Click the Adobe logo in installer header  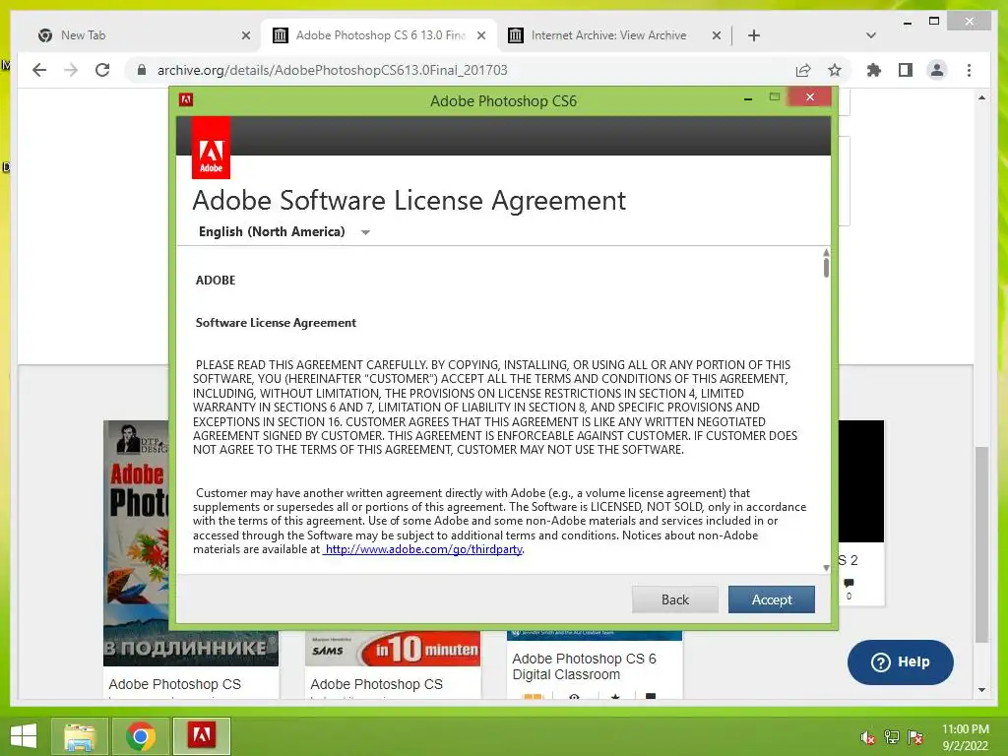point(211,148)
